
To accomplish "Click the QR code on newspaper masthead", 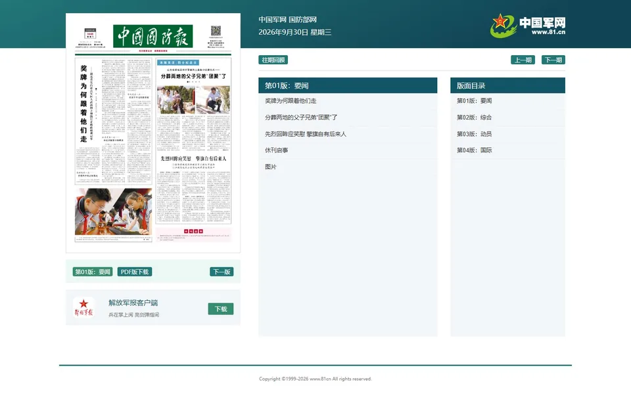I will pyautogui.click(x=216, y=31).
